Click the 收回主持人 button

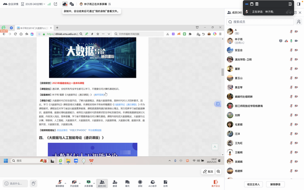tap(253, 185)
